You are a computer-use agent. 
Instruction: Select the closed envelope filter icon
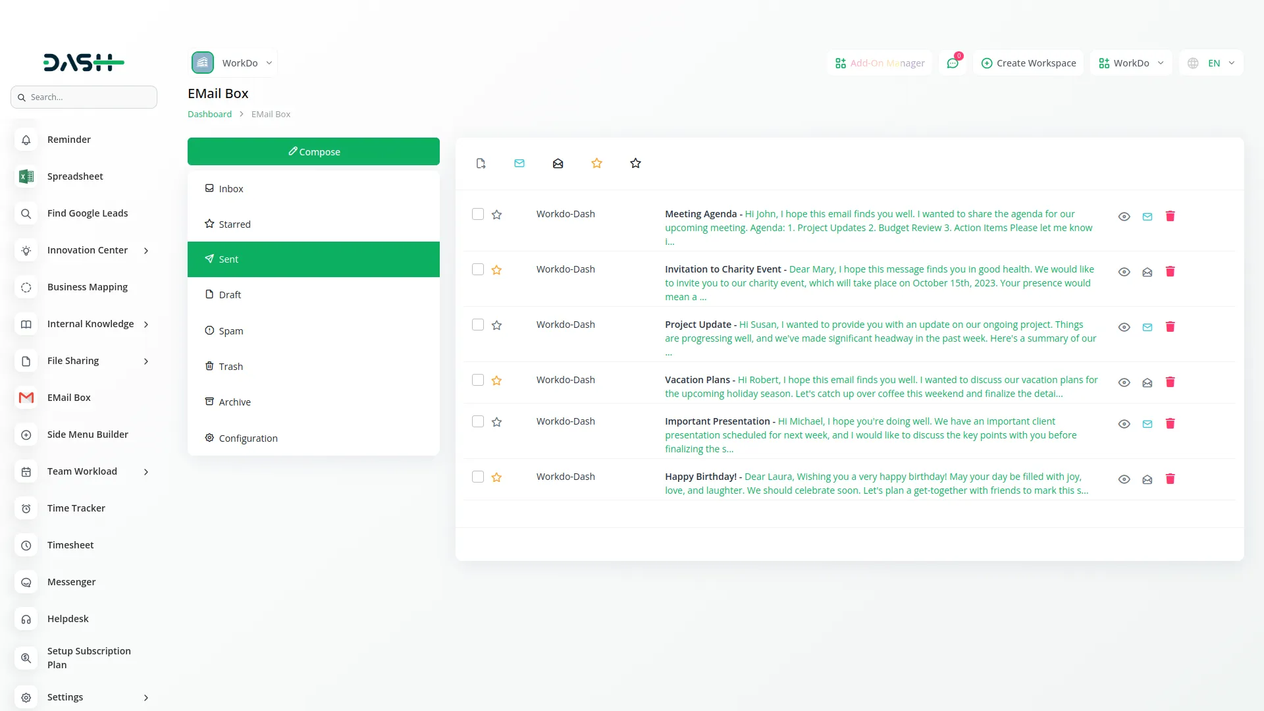(519, 163)
